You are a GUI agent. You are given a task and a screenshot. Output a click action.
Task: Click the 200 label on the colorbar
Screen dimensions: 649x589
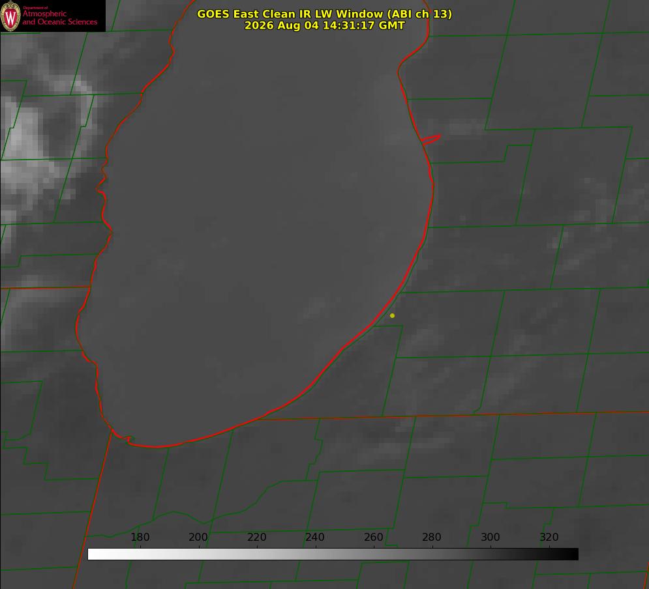pyautogui.click(x=198, y=537)
